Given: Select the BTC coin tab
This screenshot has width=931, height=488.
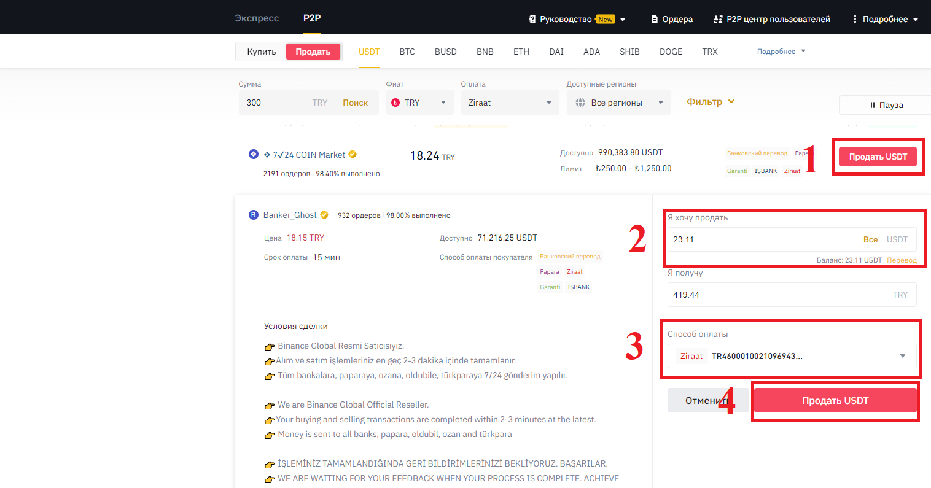Looking at the screenshot, I should [407, 52].
